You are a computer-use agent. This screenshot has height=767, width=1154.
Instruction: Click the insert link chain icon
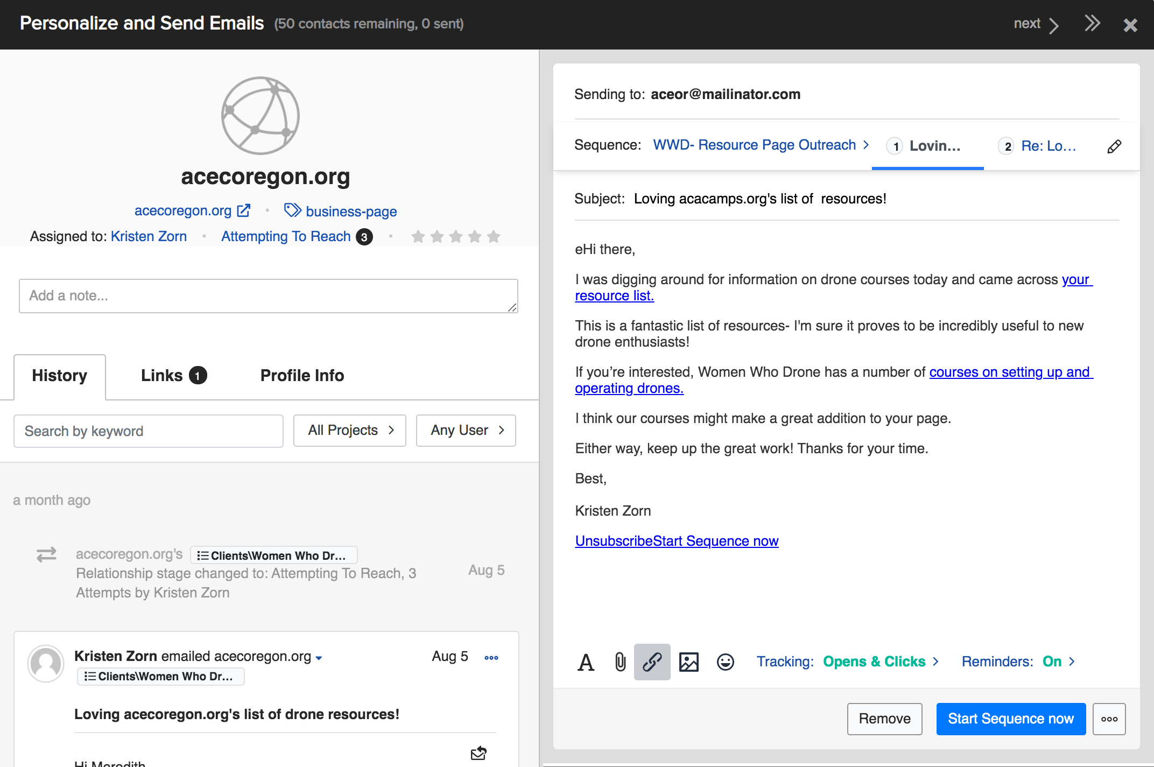tap(652, 662)
